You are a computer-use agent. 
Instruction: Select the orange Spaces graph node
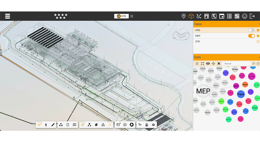245,84
